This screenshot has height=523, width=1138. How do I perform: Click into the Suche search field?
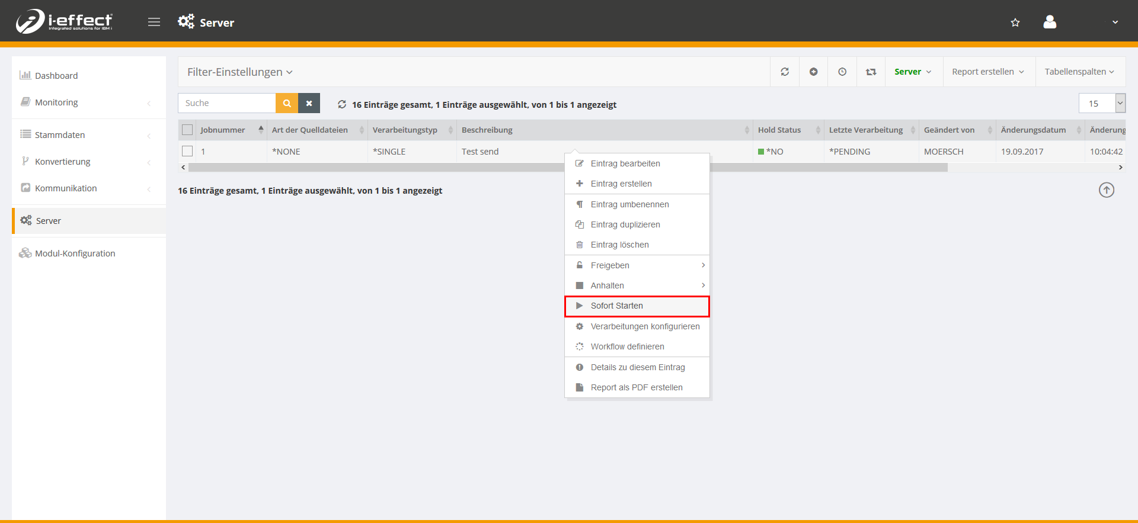(x=227, y=103)
